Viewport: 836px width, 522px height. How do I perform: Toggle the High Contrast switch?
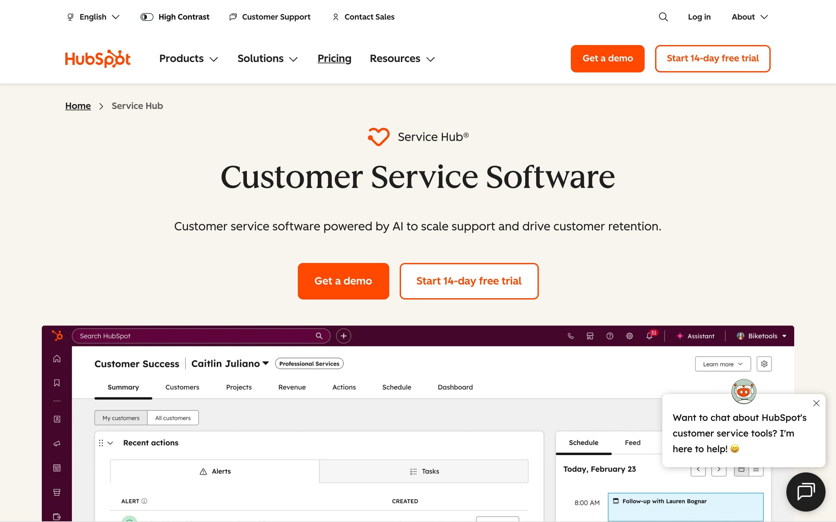point(147,17)
